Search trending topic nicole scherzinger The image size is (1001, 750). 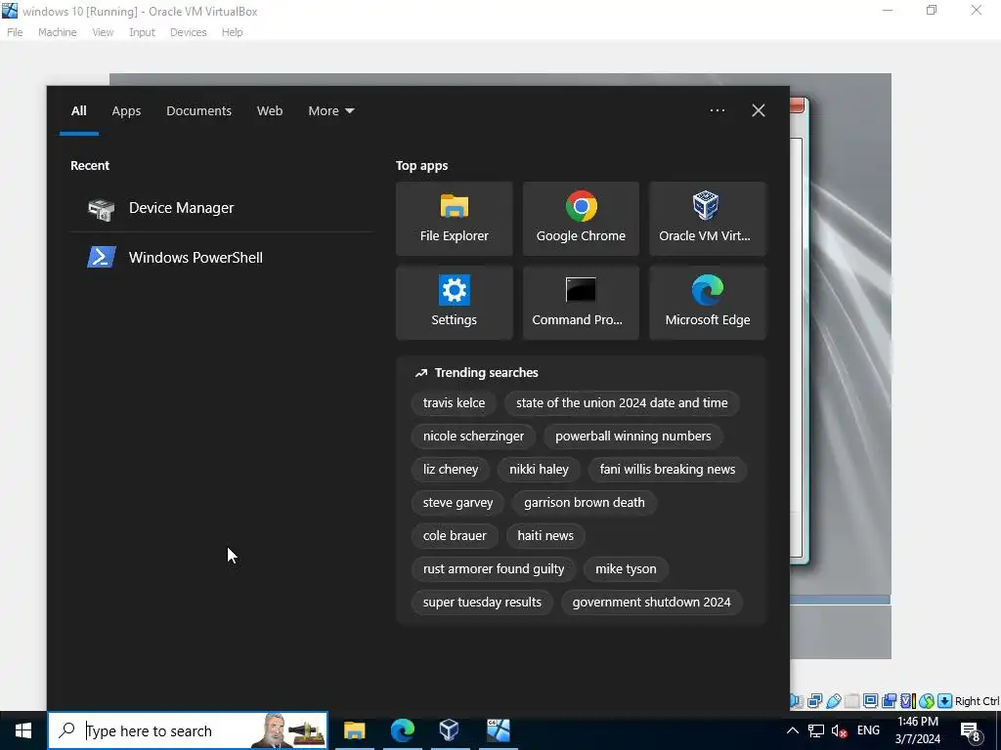click(x=473, y=437)
